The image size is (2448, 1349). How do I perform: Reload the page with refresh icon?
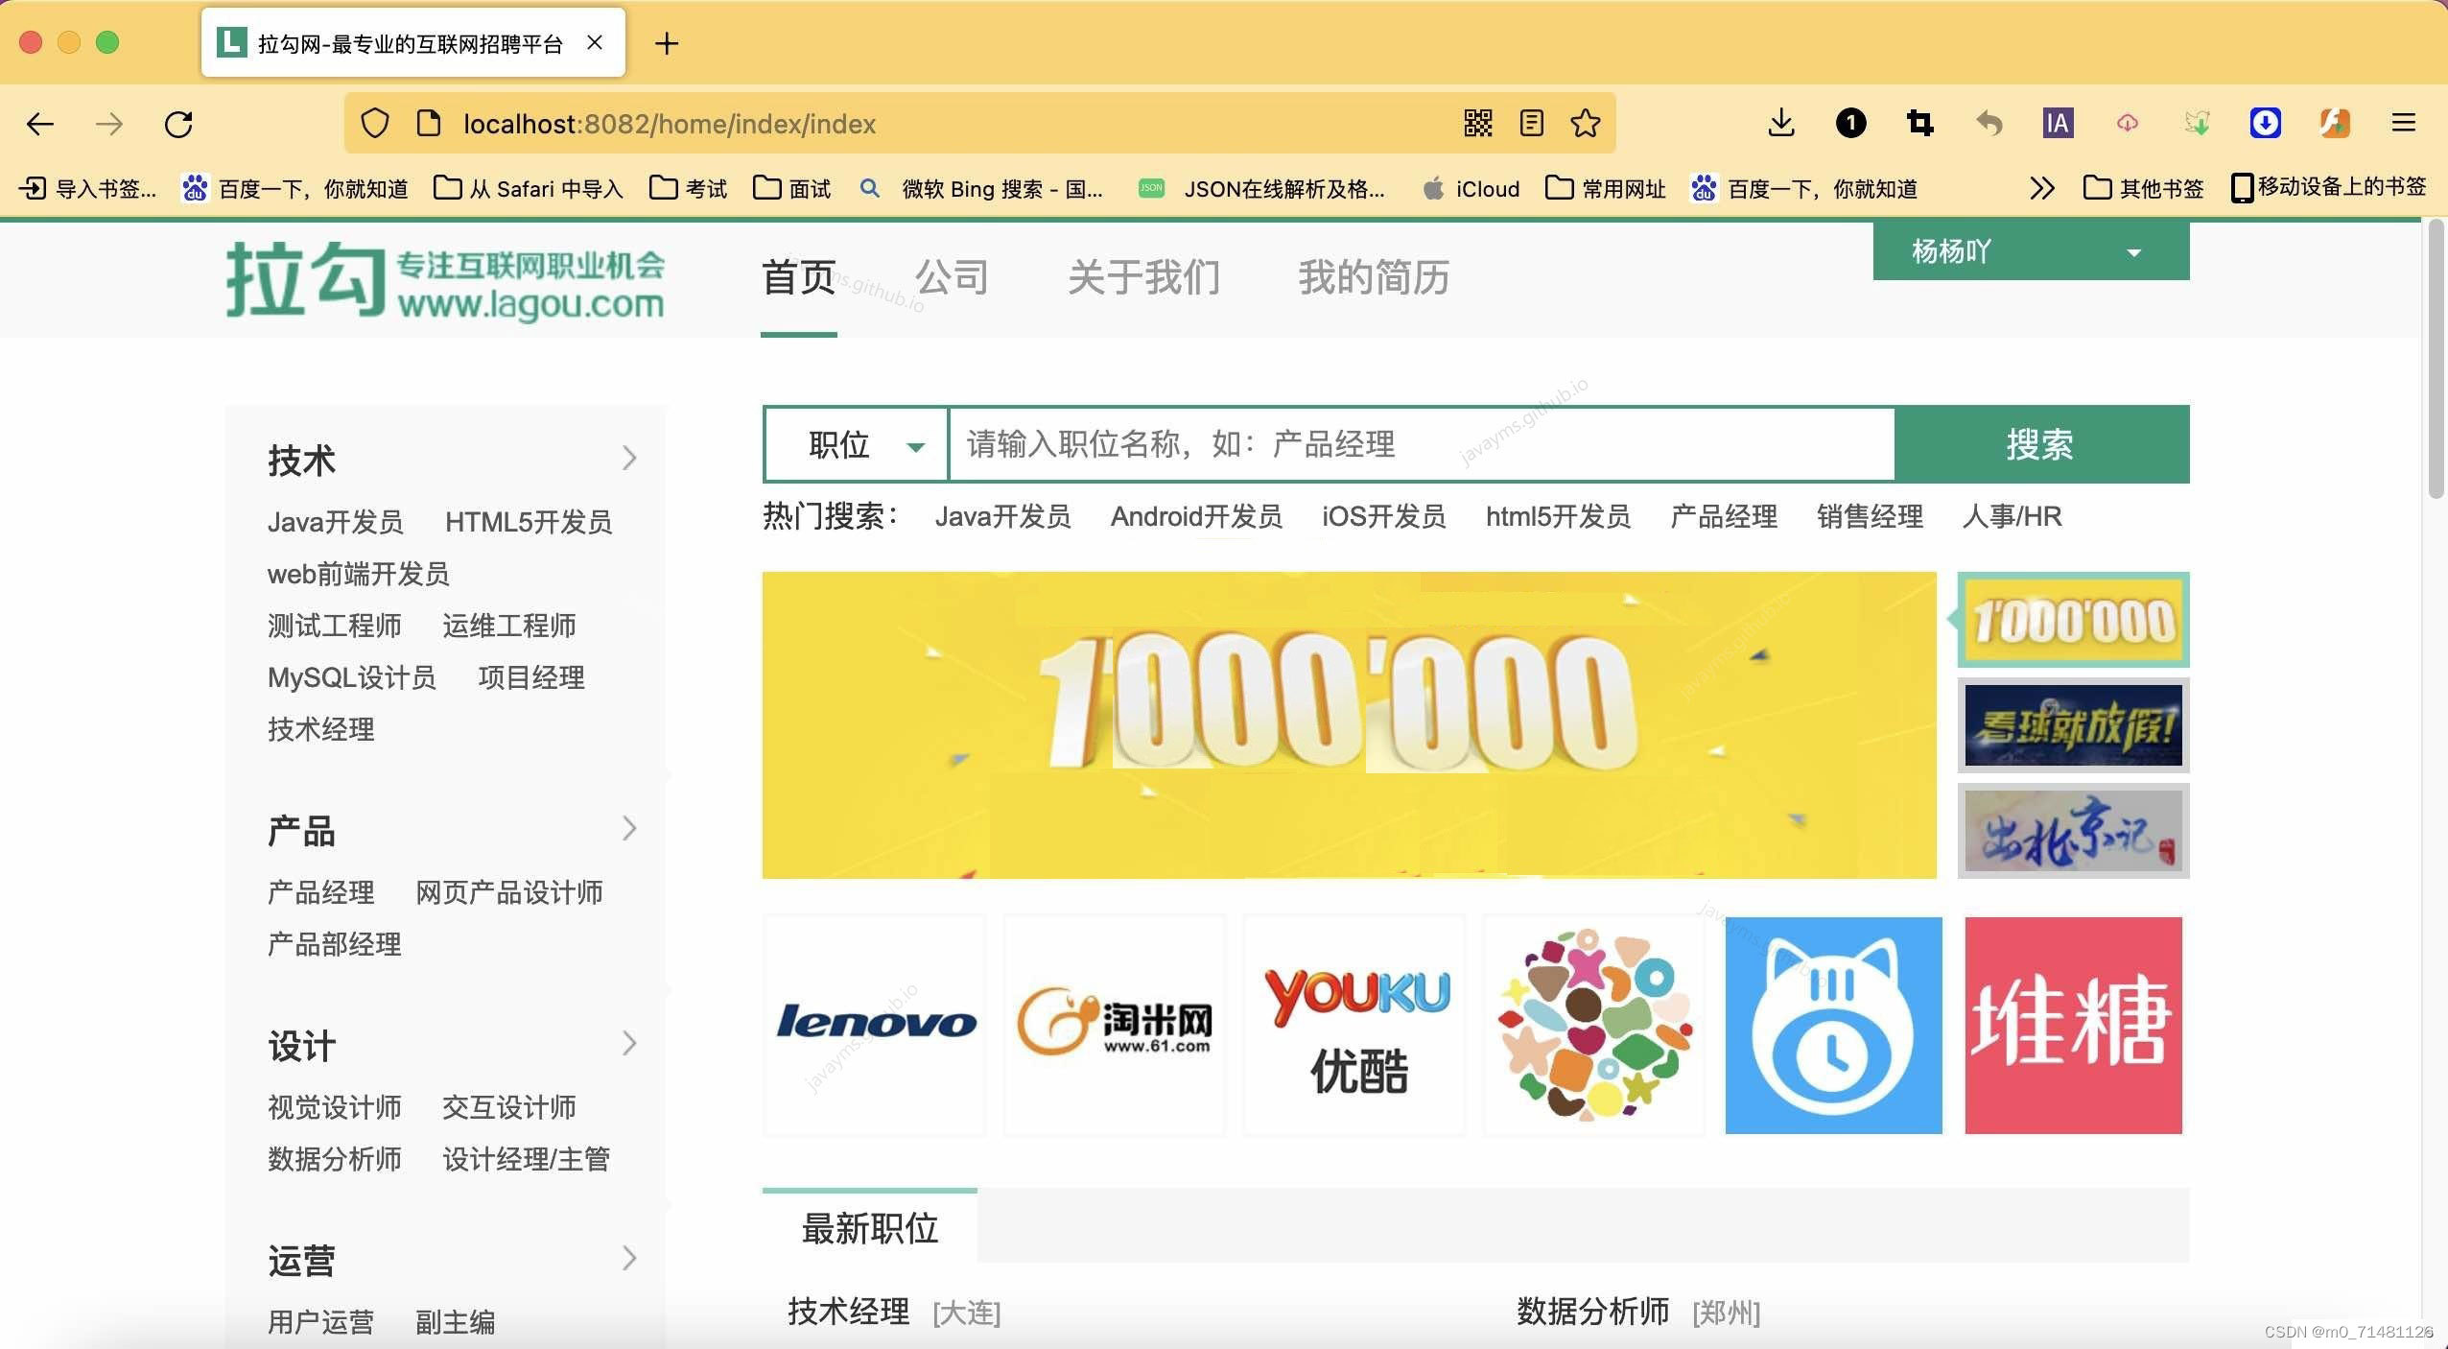(x=178, y=124)
